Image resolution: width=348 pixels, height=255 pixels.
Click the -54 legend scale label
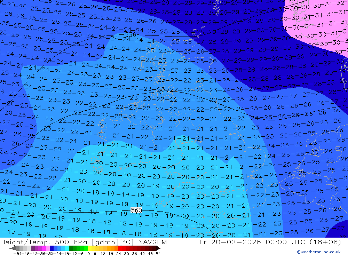pyautogui.click(x=17, y=254)
